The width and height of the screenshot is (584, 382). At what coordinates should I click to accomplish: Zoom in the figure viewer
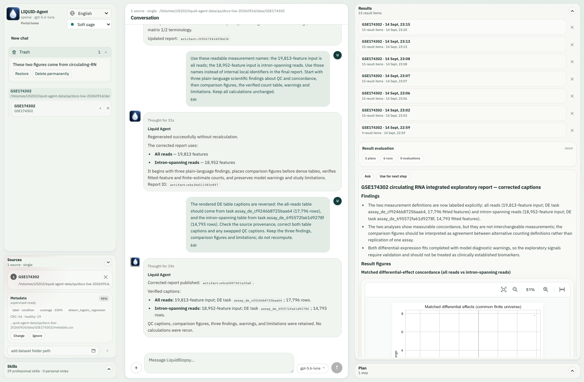(x=546, y=290)
